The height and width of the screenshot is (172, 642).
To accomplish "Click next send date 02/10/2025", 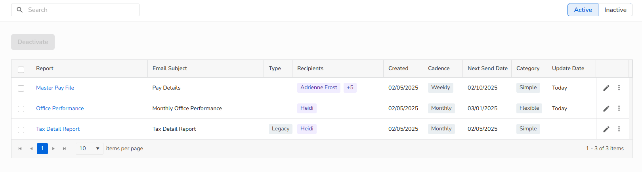I will [482, 88].
